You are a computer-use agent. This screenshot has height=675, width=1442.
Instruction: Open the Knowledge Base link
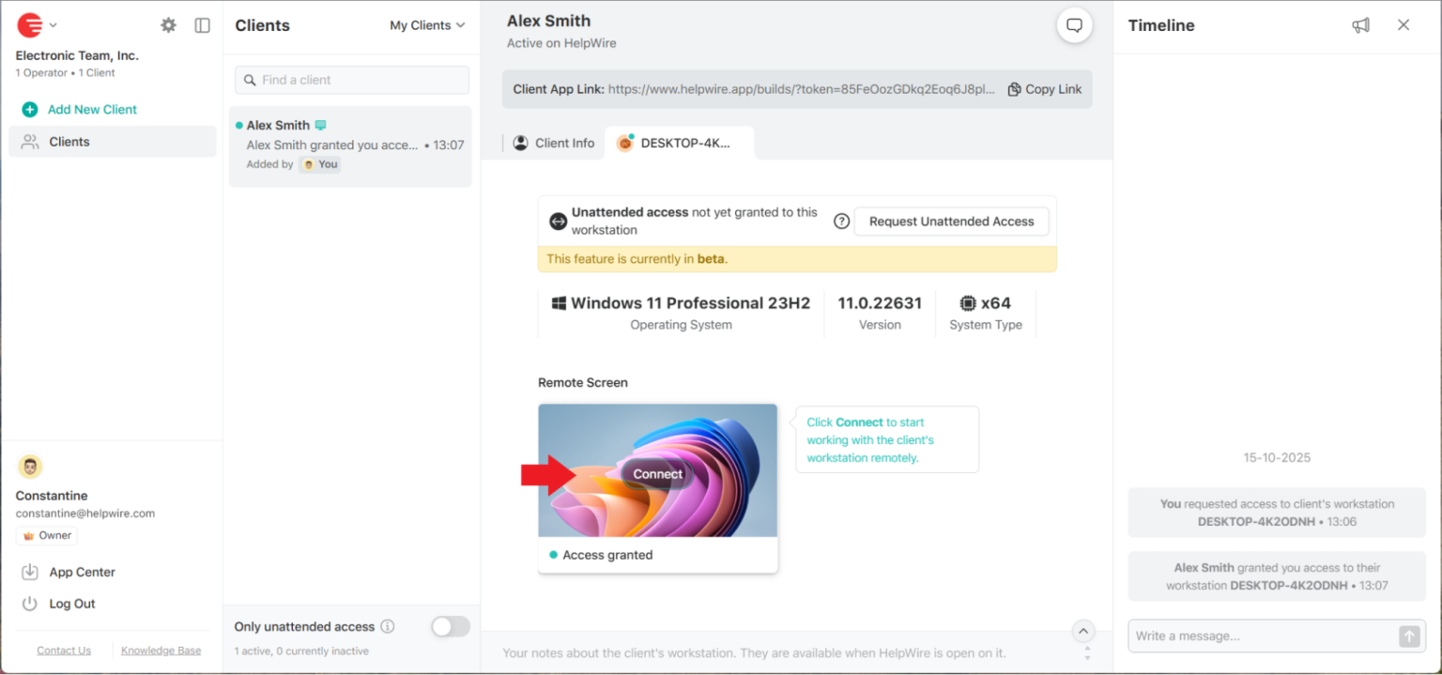pyautogui.click(x=161, y=650)
